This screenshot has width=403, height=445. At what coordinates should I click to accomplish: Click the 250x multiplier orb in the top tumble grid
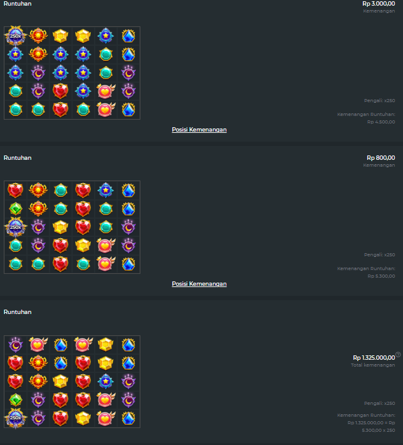(15, 36)
